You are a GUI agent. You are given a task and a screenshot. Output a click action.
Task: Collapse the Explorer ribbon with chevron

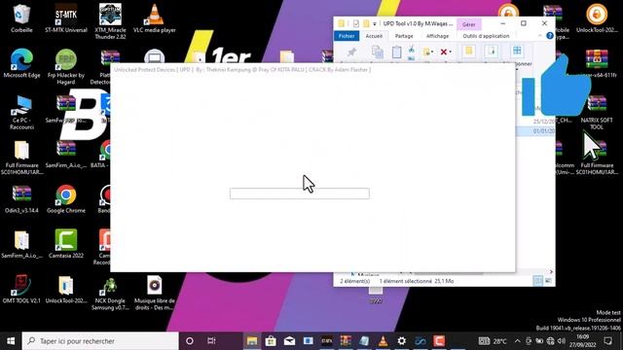pyautogui.click(x=539, y=36)
